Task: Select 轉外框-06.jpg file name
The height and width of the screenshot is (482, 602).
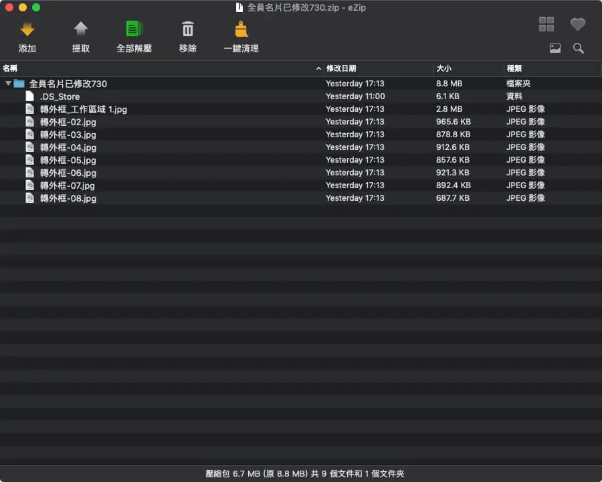Action: click(x=68, y=173)
